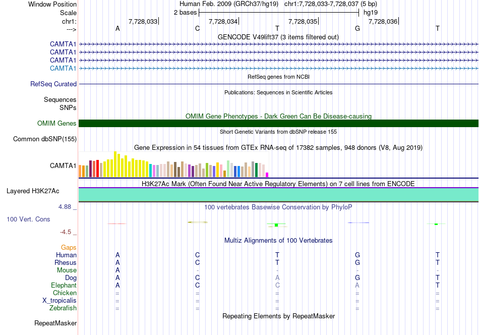Click the 'Layered H3K27Ac' track label

(33, 191)
